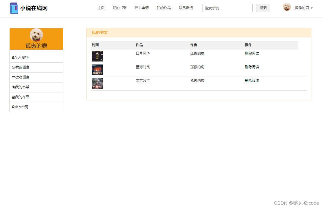Click the title 星海时代

pos(143,67)
